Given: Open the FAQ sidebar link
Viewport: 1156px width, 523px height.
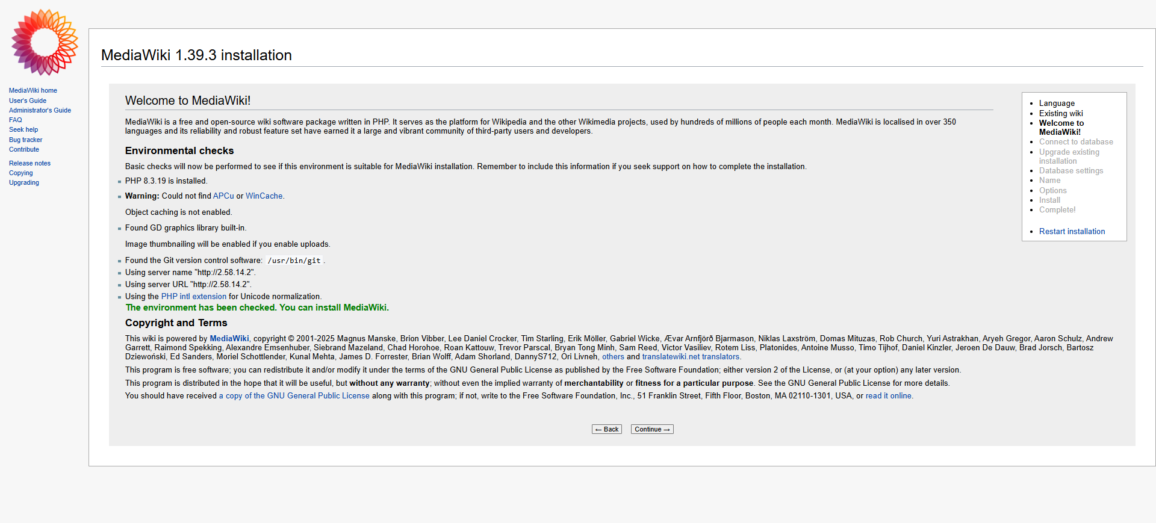Looking at the screenshot, I should pos(16,120).
